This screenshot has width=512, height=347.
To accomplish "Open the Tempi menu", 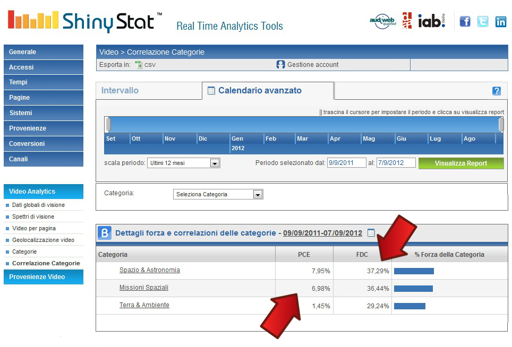I will click(x=44, y=82).
